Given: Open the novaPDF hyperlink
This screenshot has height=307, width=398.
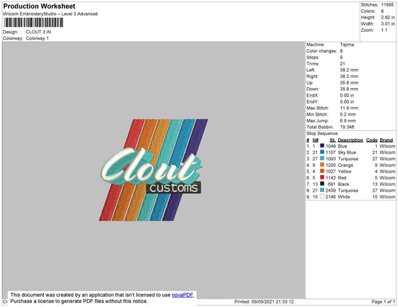Looking at the screenshot, I should click(182, 295).
